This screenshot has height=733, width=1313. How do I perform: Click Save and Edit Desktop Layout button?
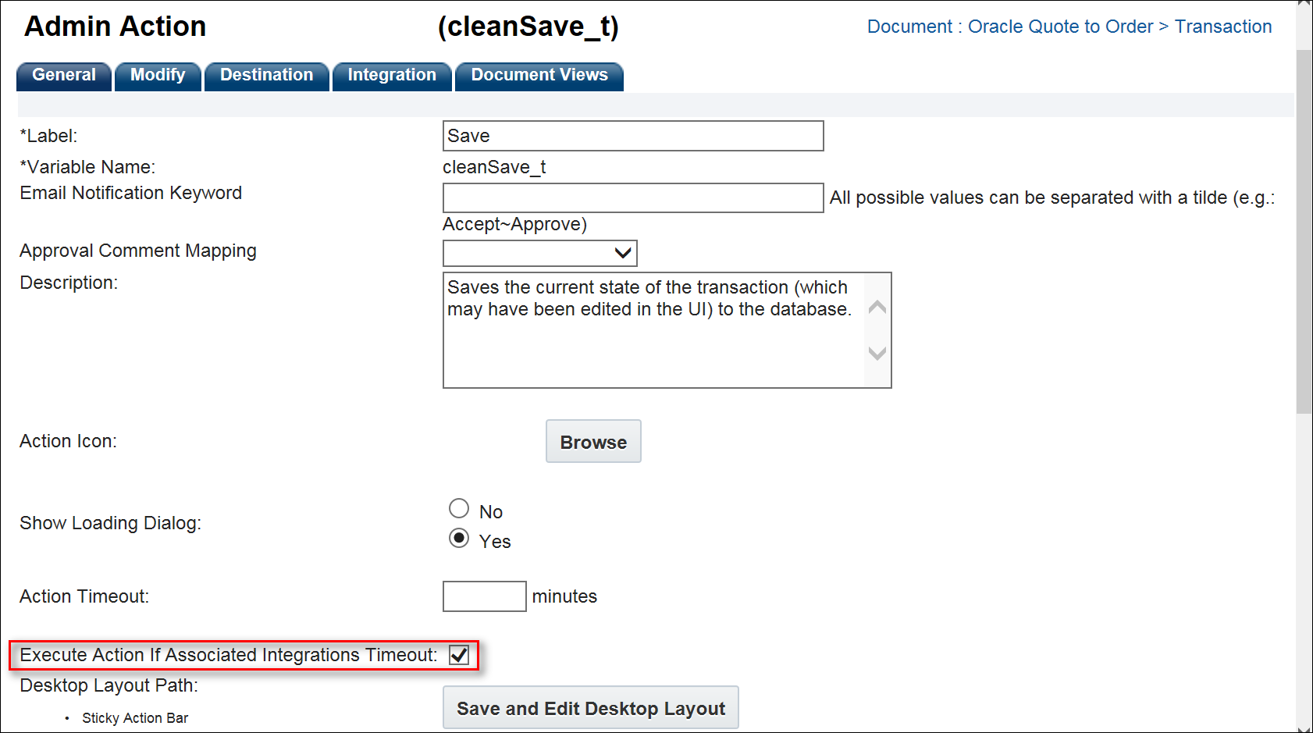coord(590,708)
